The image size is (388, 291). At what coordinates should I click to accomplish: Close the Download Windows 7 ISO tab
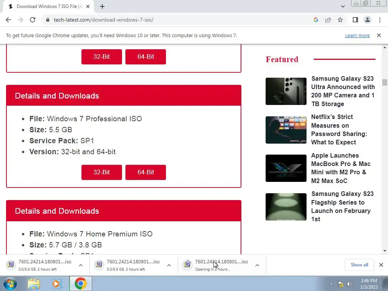88,6
